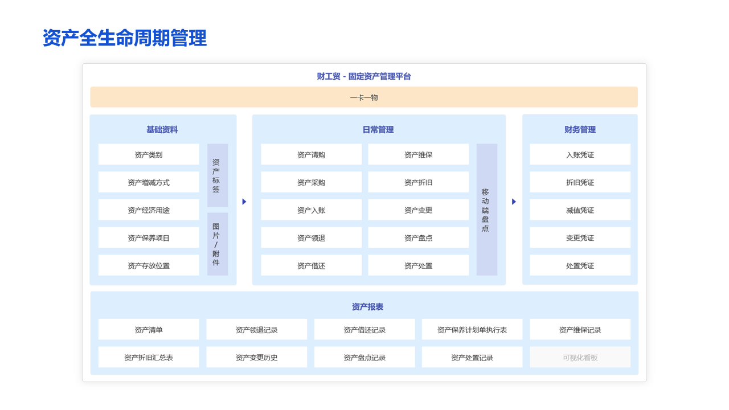
Task: Open the 入账凭证 entry
Action: click(580, 154)
